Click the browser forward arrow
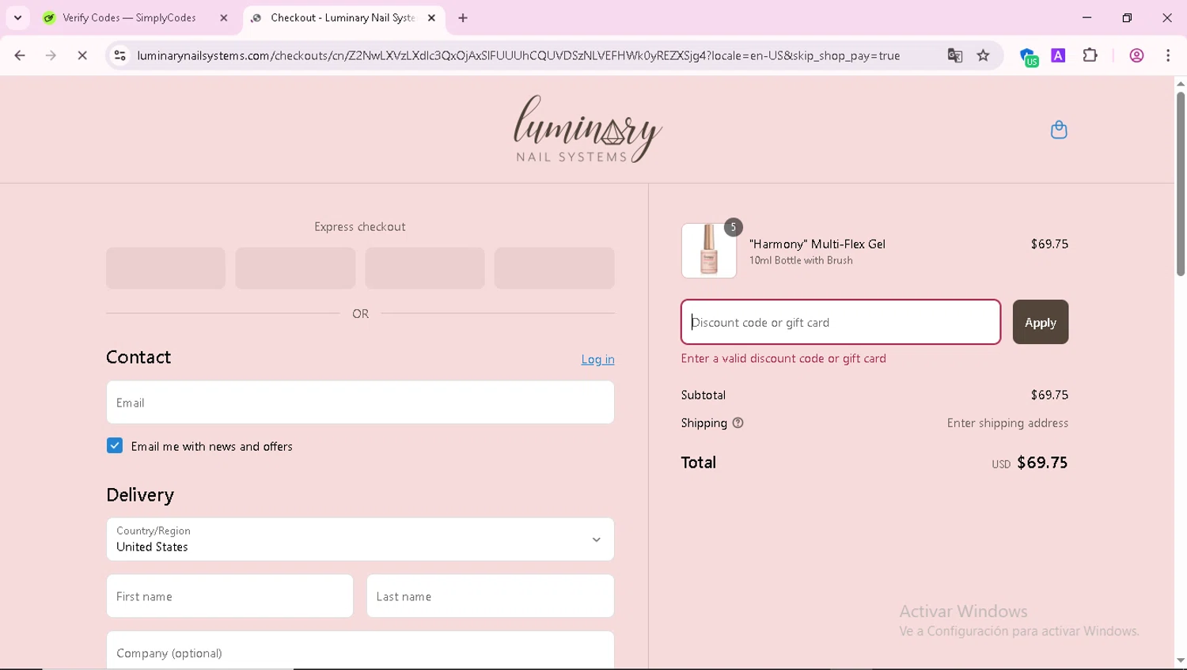This screenshot has height=670, width=1187. coord(51,55)
